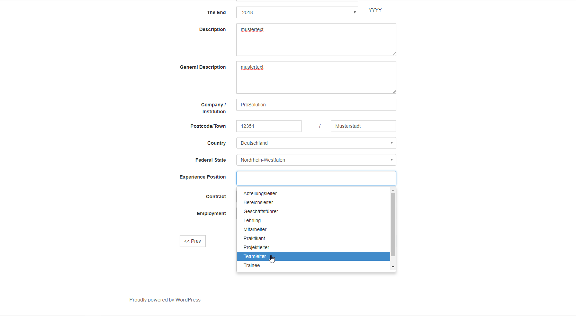
Task: Click the dropdown list scroll-down arrow
Action: [393, 267]
